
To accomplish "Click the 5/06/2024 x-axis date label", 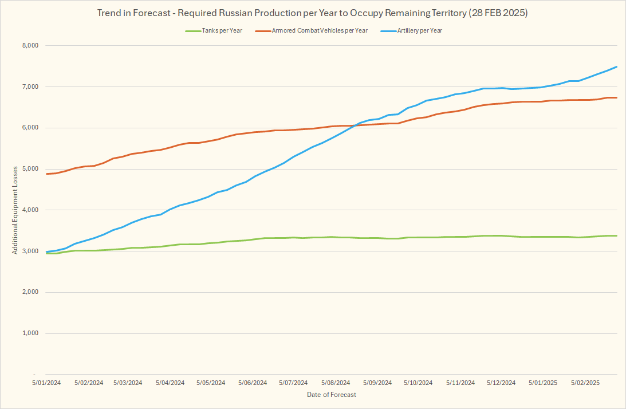I will pos(253,383).
